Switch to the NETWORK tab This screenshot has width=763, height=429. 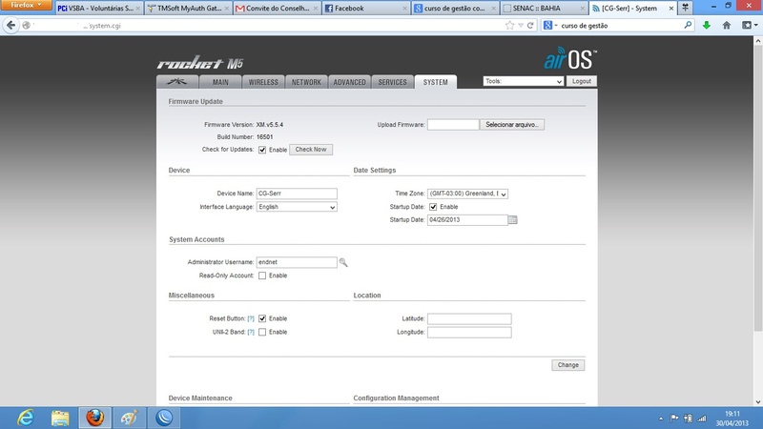pos(306,82)
